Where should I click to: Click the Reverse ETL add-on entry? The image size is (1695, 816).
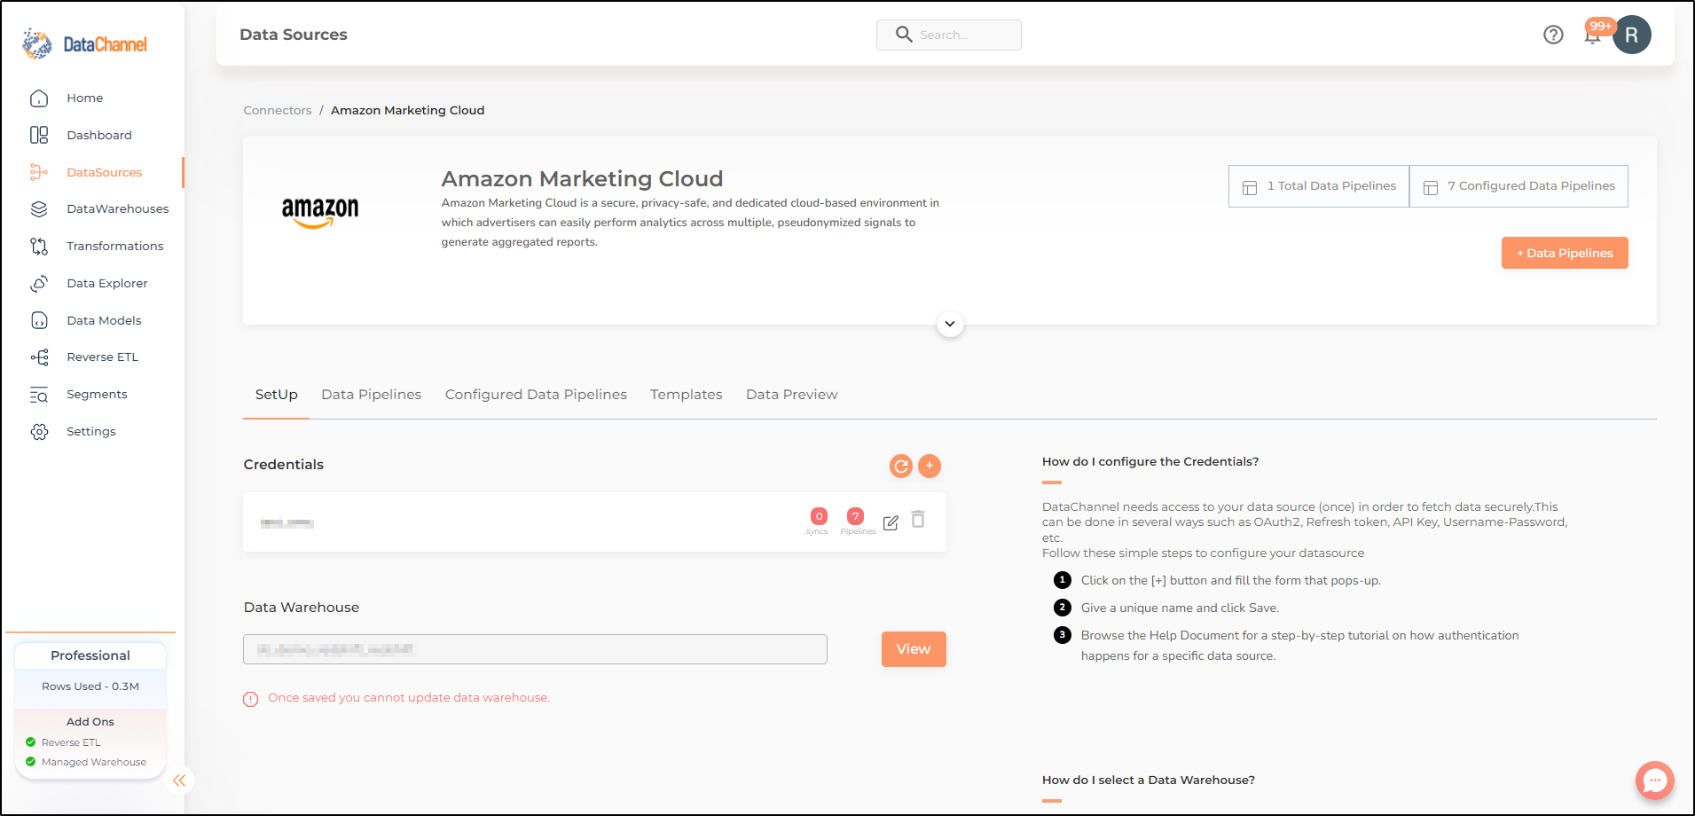(x=71, y=742)
